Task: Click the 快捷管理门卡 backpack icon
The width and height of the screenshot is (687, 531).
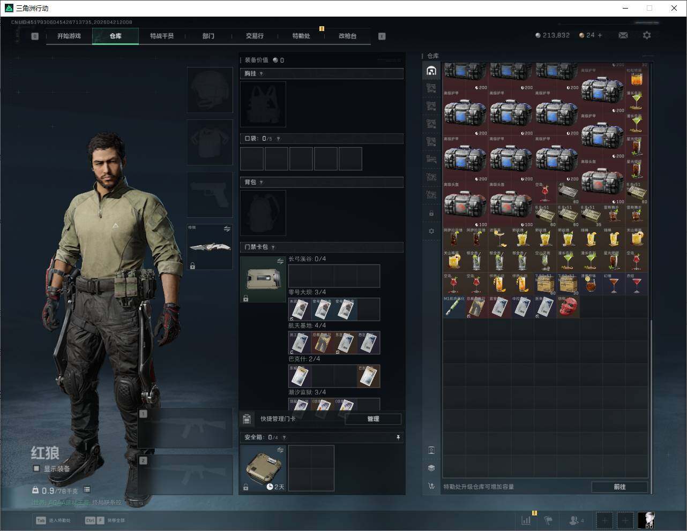Action: pos(247,419)
